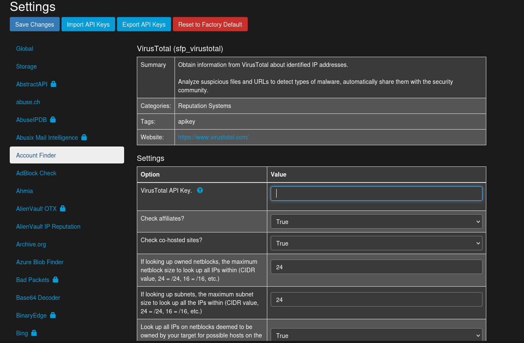The height and width of the screenshot is (343, 524).
Task: Click the owned netblocks maximum size field
Action: point(376,267)
